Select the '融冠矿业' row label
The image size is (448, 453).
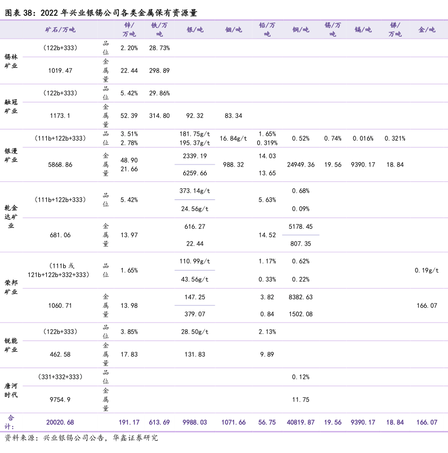(x=11, y=107)
